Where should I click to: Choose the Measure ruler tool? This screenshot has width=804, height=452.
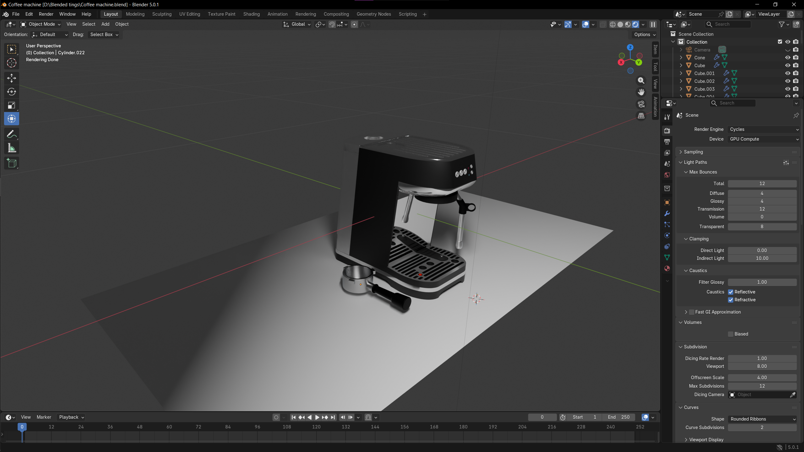click(x=12, y=148)
